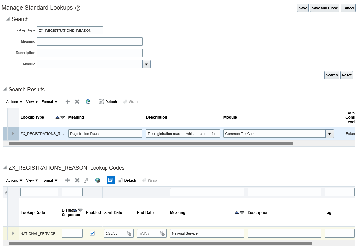357x246 pixels.
Task: Uncheck Enabled for NATIONAL_SERVICE
Action: pyautogui.click(x=92, y=233)
